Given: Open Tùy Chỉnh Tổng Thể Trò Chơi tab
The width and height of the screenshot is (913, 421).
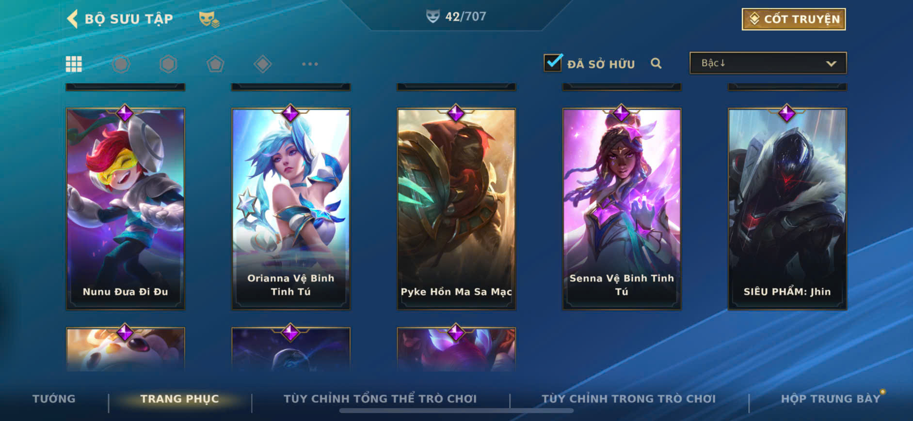Looking at the screenshot, I should tap(380, 399).
